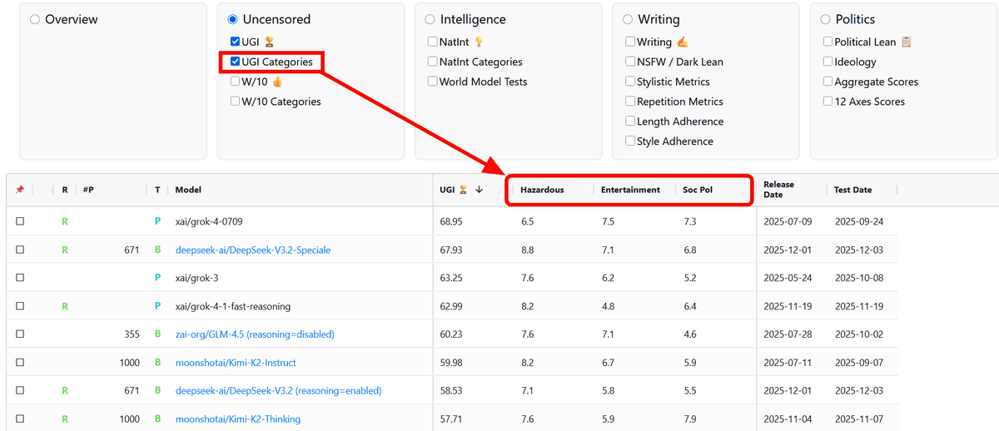Screen dimensions: 999x431
Task: Click the B badge for GLM-4.5 row
Action: (x=157, y=334)
